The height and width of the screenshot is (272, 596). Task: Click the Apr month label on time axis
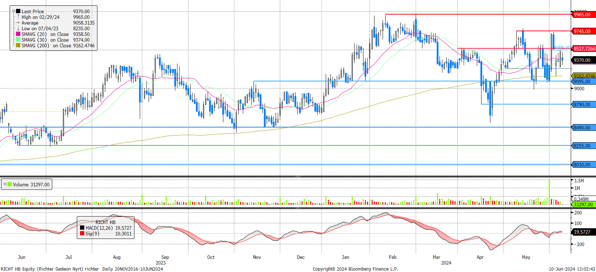(480, 257)
